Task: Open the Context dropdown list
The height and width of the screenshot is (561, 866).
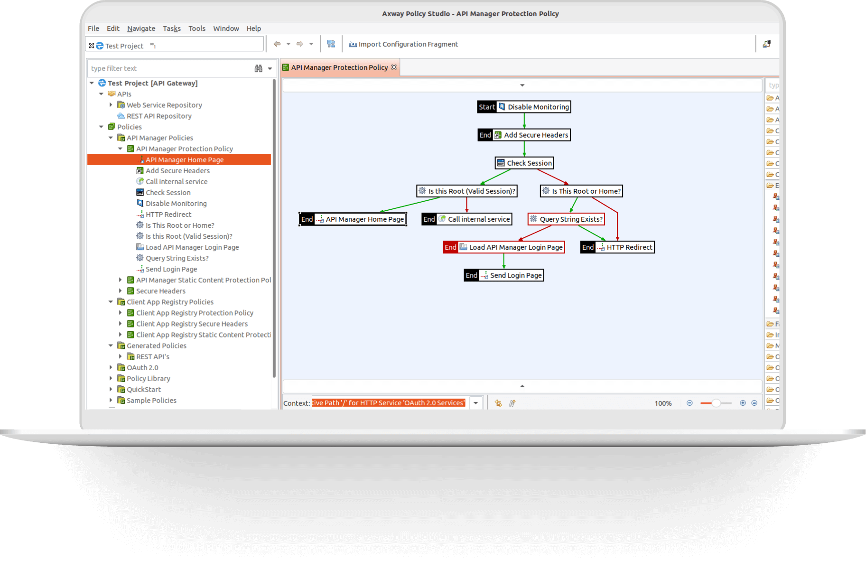Action: tap(475, 403)
